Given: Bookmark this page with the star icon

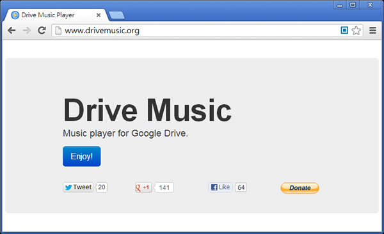Looking at the screenshot, I should 356,30.
